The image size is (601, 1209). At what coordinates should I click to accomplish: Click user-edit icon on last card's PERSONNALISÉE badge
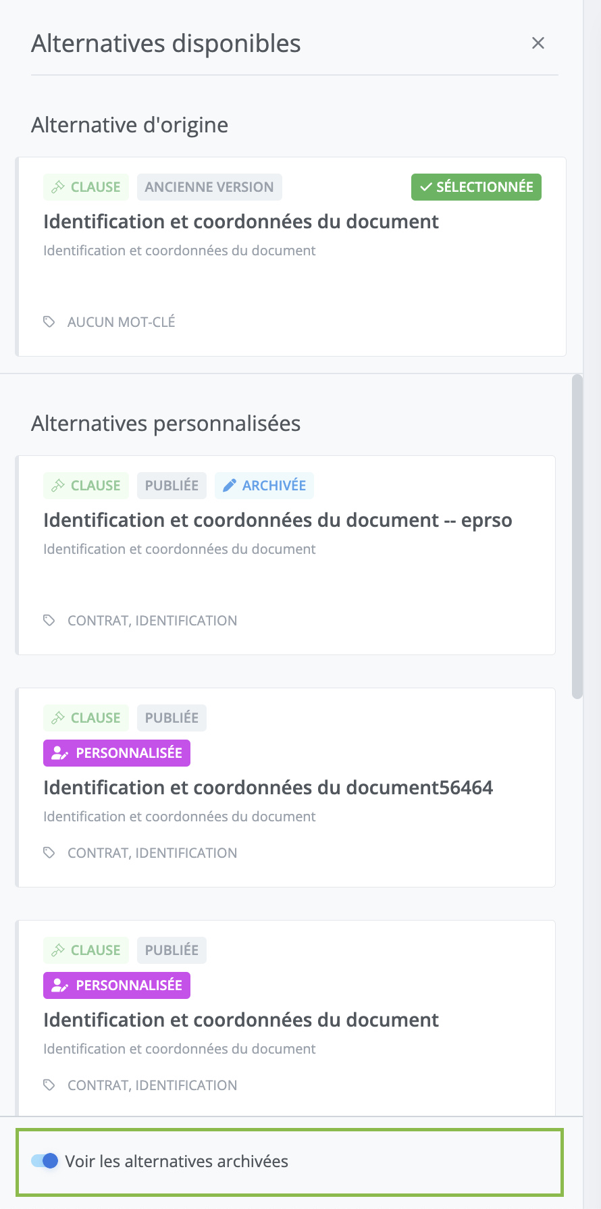60,985
